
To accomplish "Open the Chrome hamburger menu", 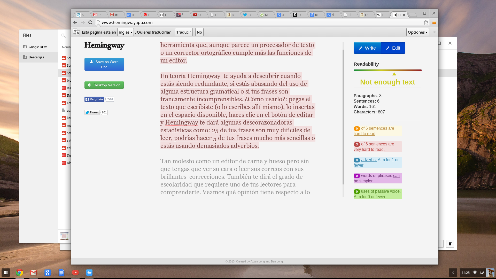I will [434, 22].
